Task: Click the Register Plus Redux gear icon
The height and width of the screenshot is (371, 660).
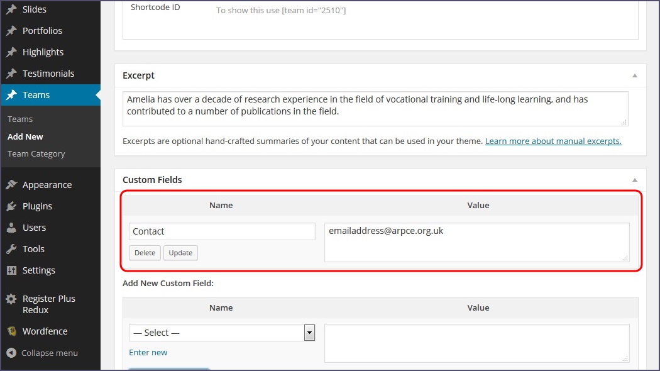Action: point(11,299)
